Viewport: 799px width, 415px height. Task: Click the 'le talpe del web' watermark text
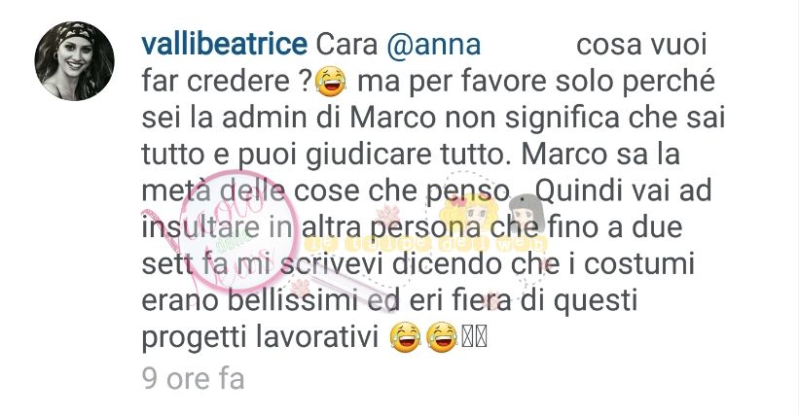[x=425, y=244]
